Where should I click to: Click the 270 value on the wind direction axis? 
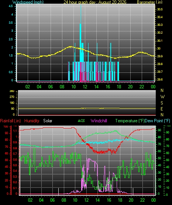pyautogui.click(x=12, y=97)
